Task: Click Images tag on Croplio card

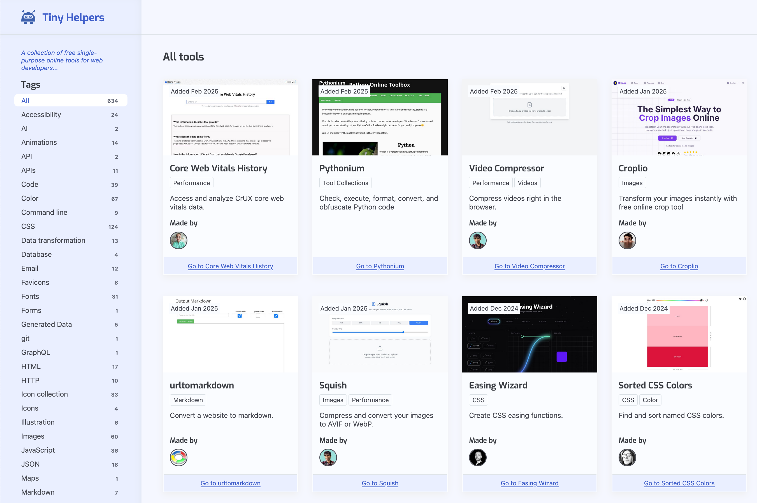Action: (x=632, y=183)
